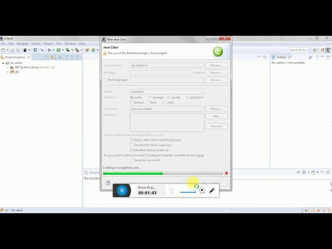Click Browse next to Source folder
Viewport: 332px width, 249px height.
216,65
